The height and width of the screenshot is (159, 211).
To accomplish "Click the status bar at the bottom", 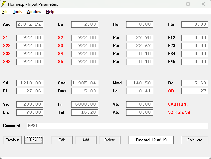I will point(105,155).
